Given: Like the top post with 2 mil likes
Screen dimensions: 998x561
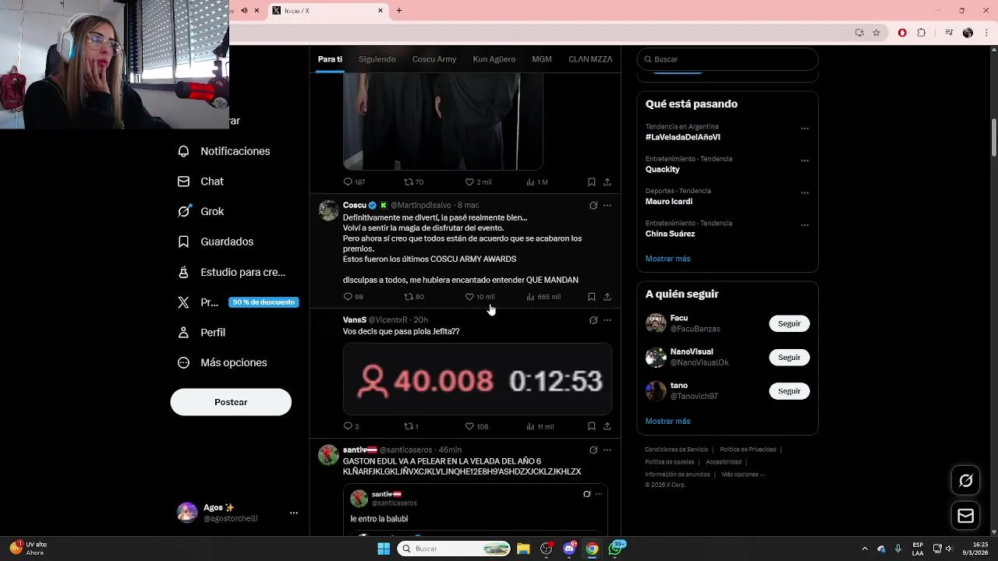Looking at the screenshot, I should coord(469,182).
